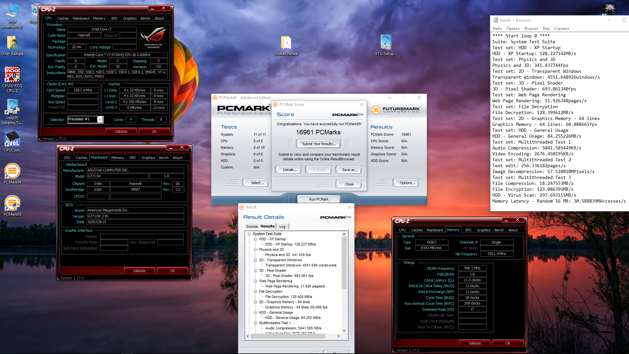This screenshot has height=354, width=629.
Task: Click the Republic of Gamers logo in CPU-Z
Action: point(153,38)
